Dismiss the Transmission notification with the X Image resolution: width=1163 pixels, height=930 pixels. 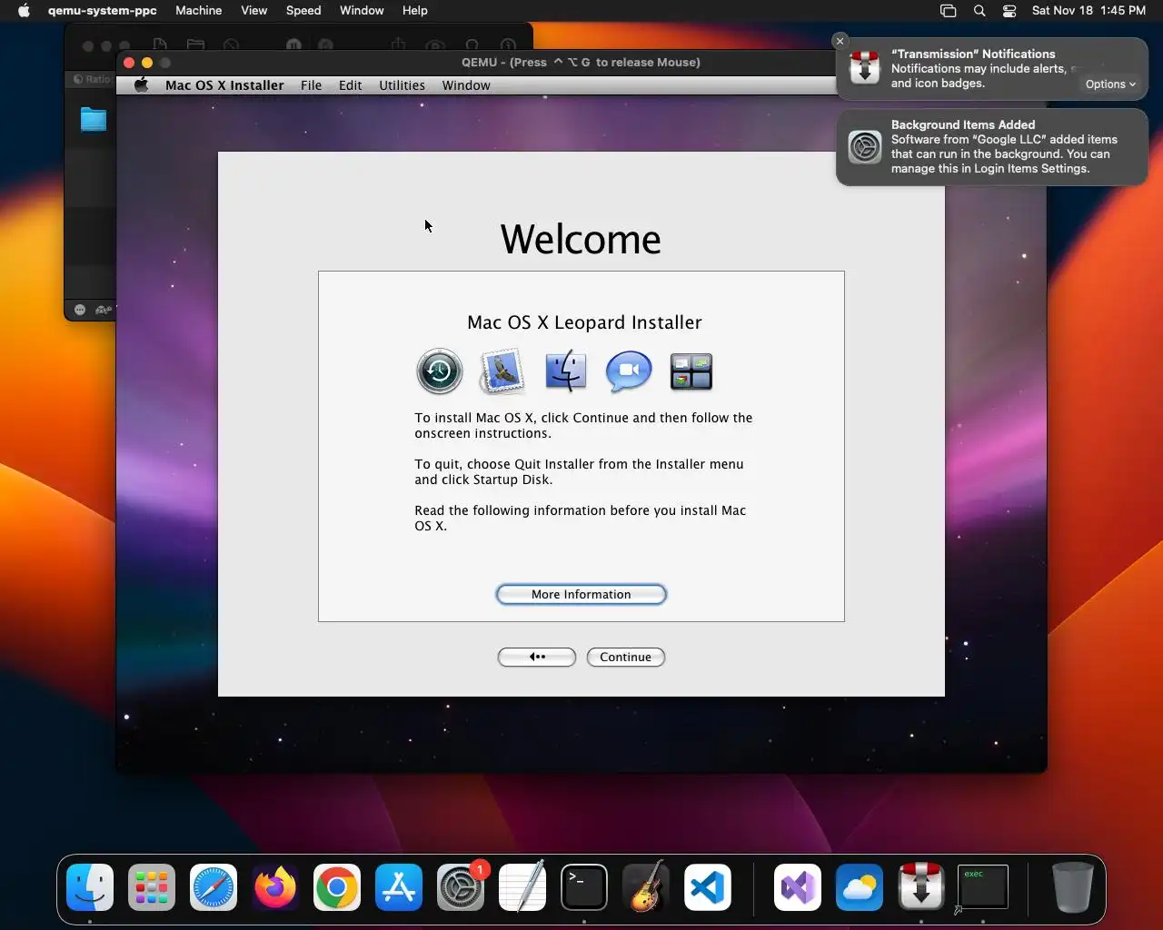[840, 41]
